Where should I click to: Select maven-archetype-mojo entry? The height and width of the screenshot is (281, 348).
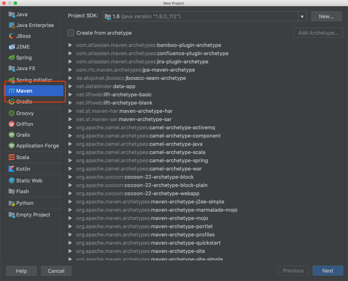(142, 218)
